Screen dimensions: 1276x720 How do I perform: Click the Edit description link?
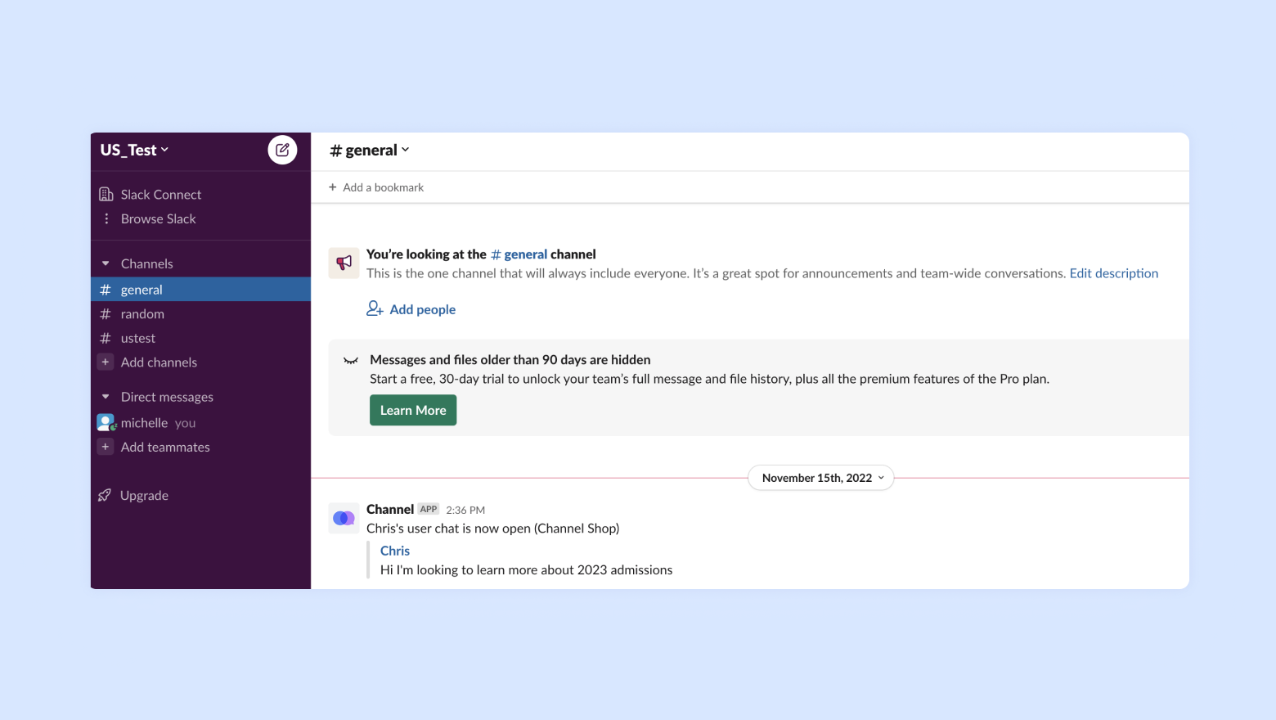pyautogui.click(x=1113, y=273)
